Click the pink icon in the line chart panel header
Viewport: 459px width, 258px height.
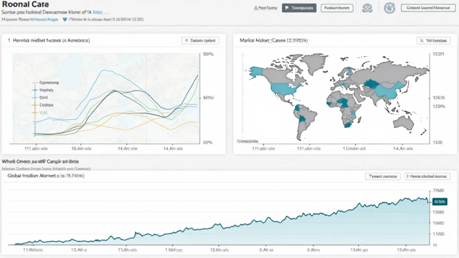(186, 40)
